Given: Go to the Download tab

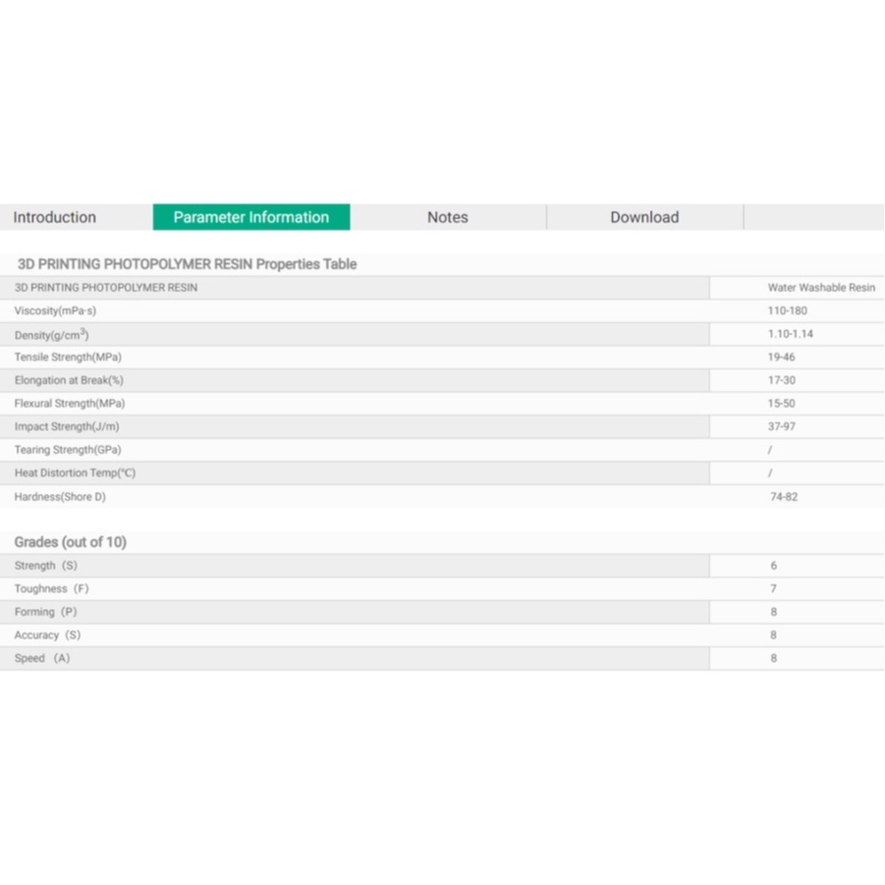Looking at the screenshot, I should pyautogui.click(x=644, y=217).
